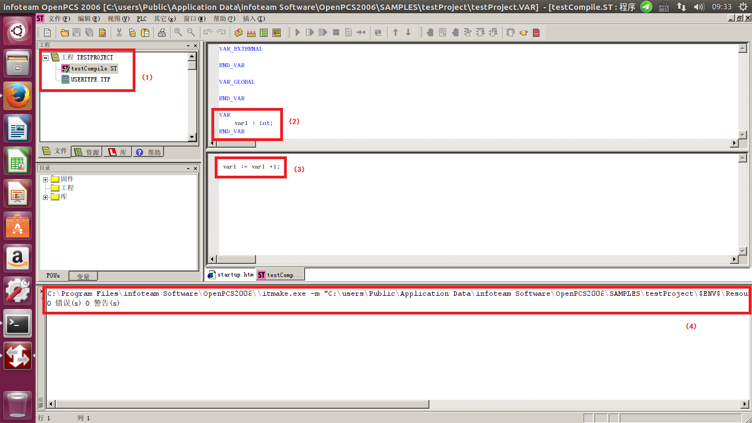Click the up arrow toolbar icon

point(395,32)
